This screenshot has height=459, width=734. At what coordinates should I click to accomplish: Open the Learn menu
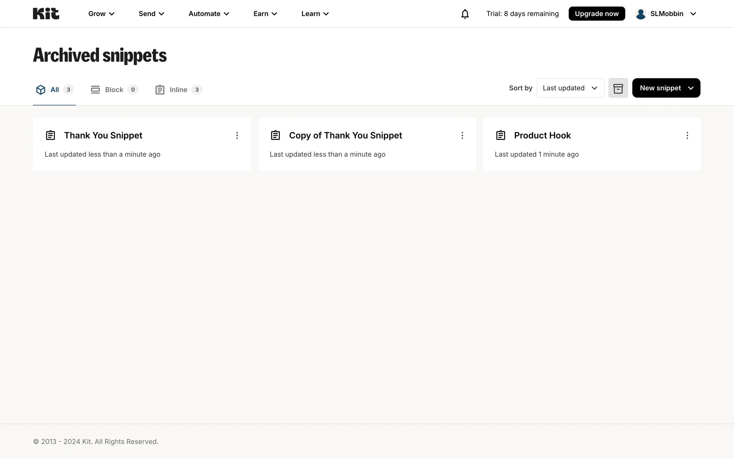pyautogui.click(x=315, y=14)
